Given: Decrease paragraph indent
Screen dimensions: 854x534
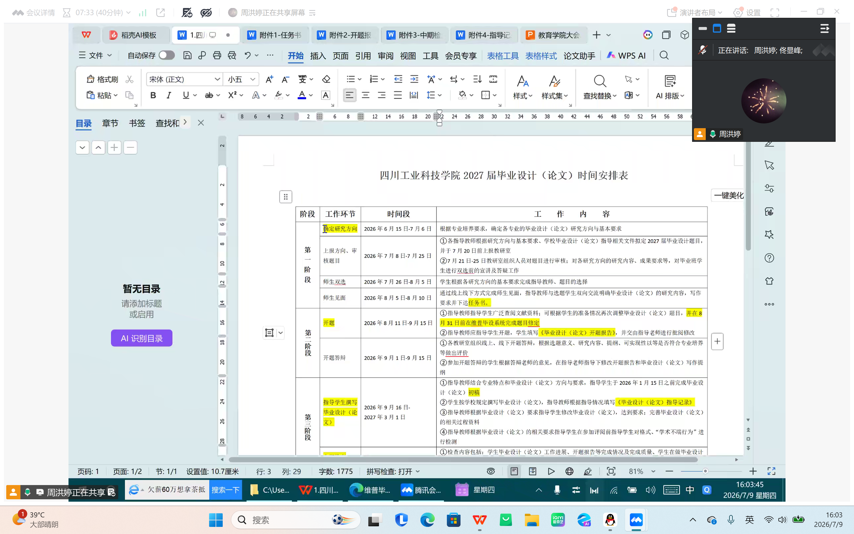Looking at the screenshot, I should (x=398, y=79).
